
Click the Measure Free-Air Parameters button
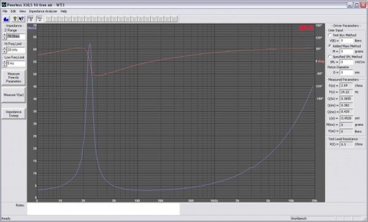(x=13, y=77)
